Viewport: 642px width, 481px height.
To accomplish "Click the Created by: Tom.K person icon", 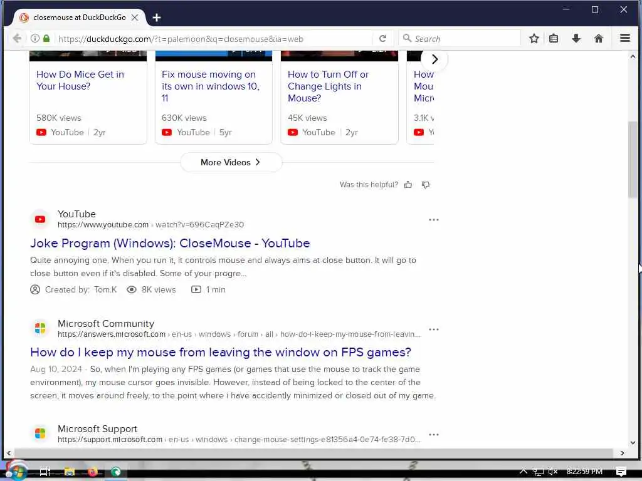I will click(x=35, y=289).
